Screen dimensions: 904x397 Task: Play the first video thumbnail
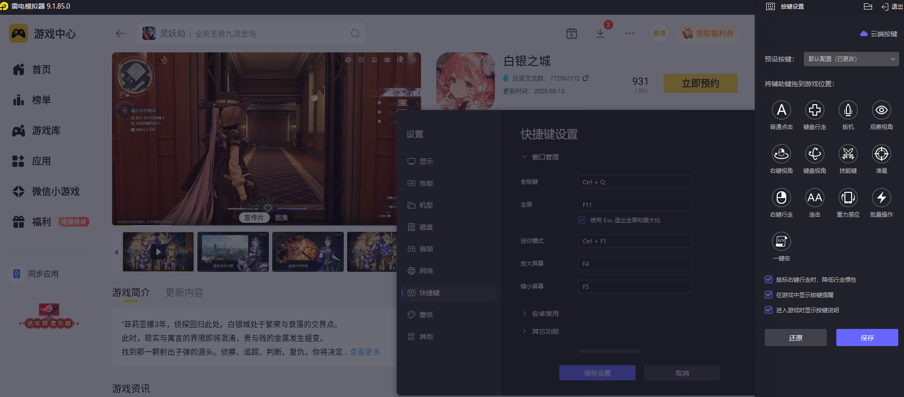[158, 252]
